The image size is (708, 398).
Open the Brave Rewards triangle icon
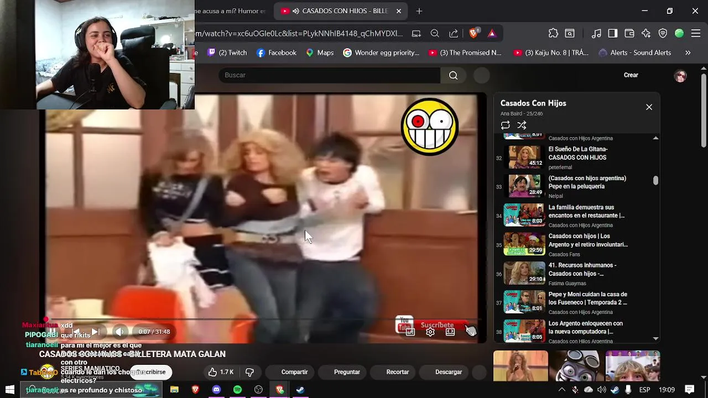point(492,33)
